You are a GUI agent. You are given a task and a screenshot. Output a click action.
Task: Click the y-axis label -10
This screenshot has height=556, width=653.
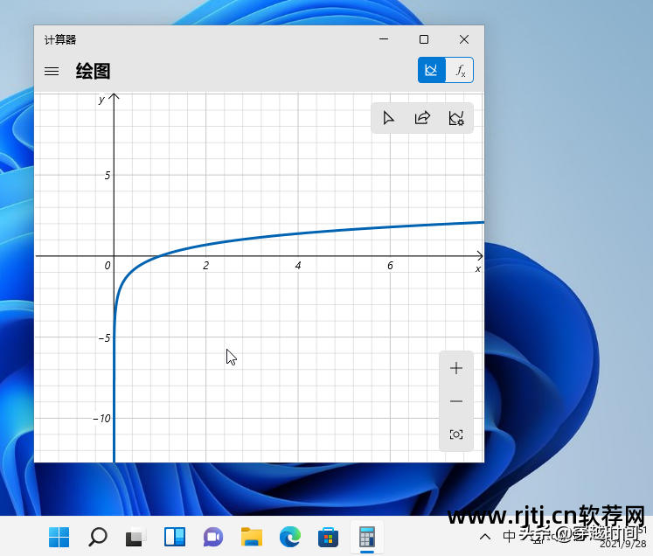102,418
